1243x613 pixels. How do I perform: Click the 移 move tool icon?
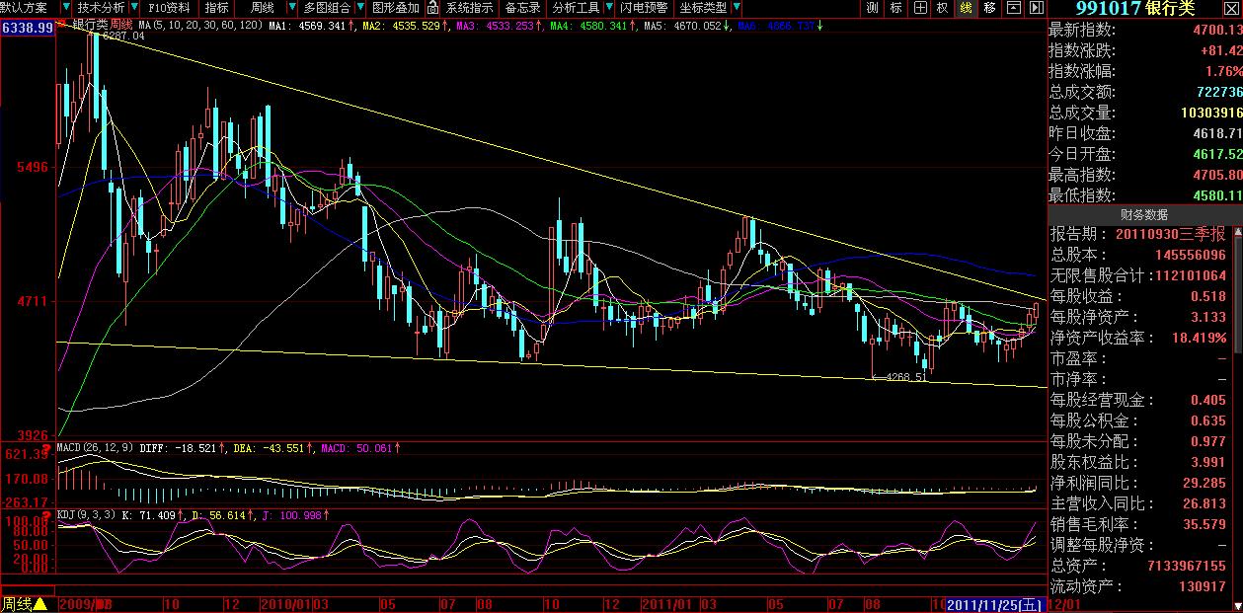(989, 8)
